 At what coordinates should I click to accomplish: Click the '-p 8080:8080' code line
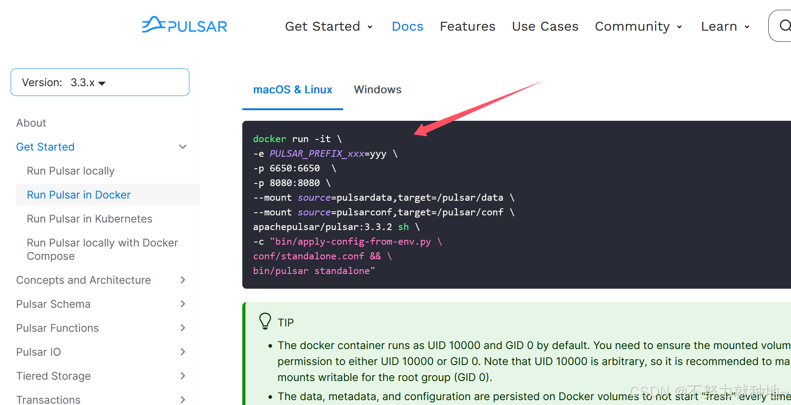[292, 183]
